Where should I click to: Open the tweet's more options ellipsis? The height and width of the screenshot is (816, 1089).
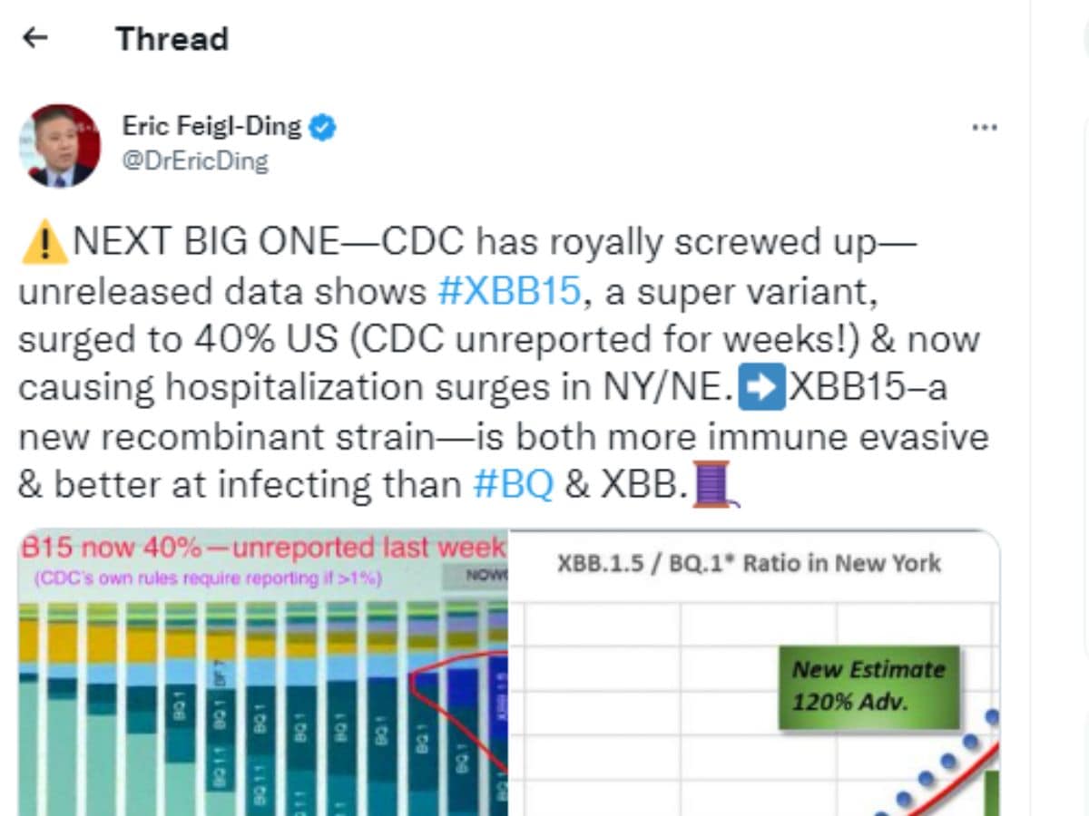click(984, 128)
